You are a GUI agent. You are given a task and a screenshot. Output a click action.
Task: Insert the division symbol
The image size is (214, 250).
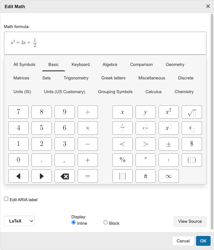pyautogui.click(x=87, y=112)
